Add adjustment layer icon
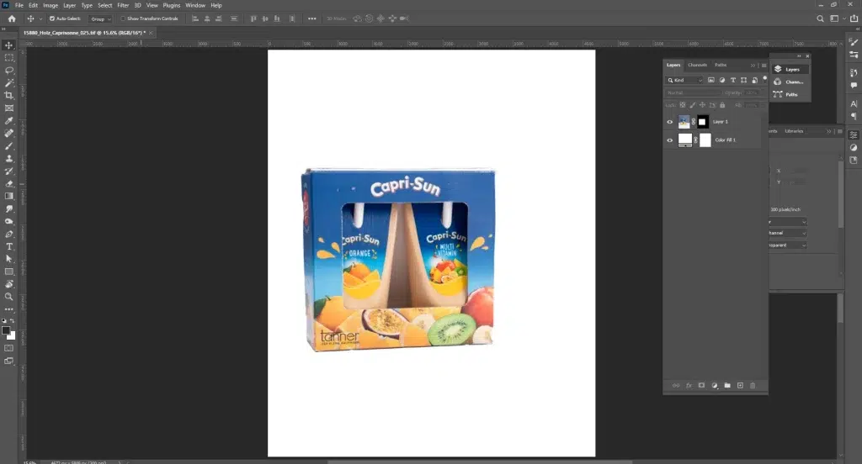 coord(714,386)
